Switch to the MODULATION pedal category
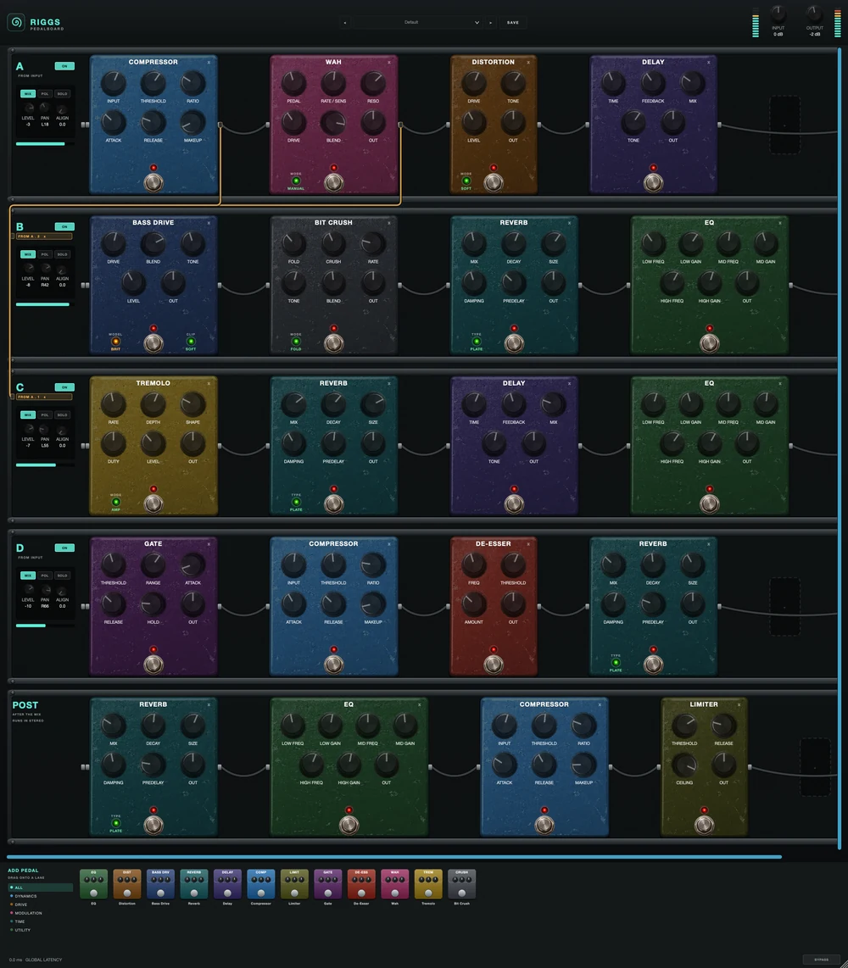 point(40,913)
